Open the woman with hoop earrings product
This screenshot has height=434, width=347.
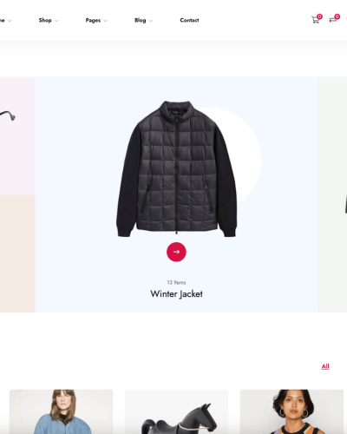tap(291, 411)
